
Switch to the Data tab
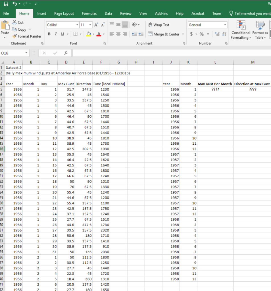(x=108, y=13)
